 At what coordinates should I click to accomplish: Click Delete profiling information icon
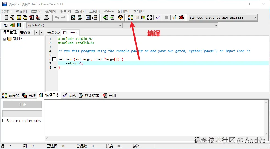pos(181,18)
